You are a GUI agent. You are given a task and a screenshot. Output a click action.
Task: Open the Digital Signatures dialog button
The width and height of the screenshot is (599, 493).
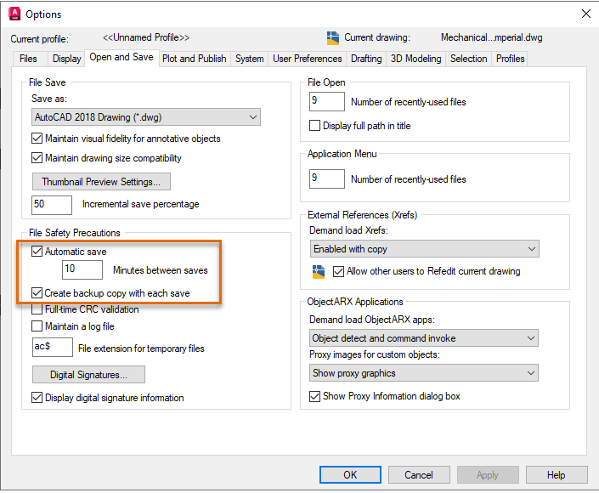tap(88, 375)
